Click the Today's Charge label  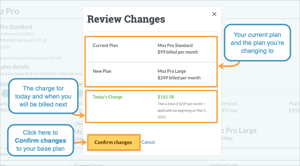pyautogui.click(x=107, y=97)
